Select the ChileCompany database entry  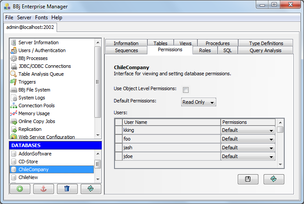(52, 169)
